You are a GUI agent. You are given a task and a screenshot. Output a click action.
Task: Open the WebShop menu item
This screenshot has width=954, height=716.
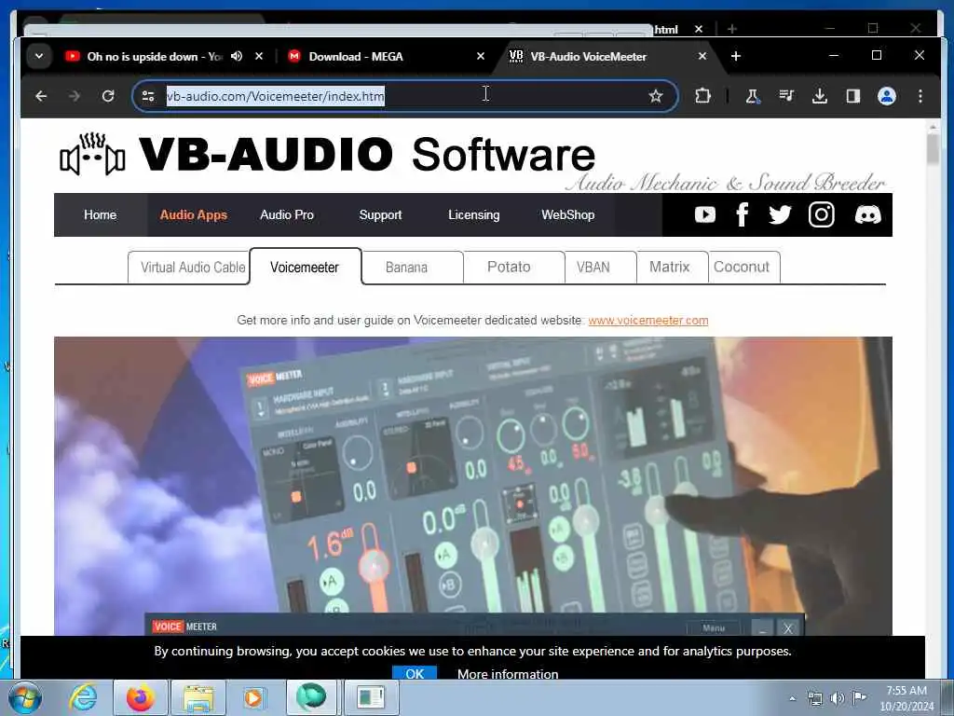[567, 215]
